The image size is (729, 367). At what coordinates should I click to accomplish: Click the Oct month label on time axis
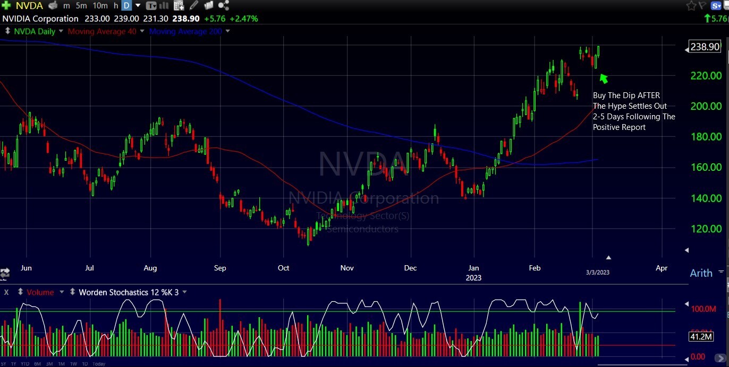(284, 268)
